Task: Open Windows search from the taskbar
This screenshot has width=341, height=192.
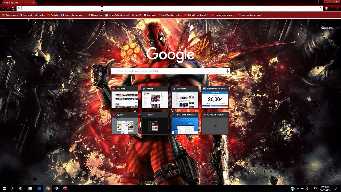Action: (x=13, y=189)
